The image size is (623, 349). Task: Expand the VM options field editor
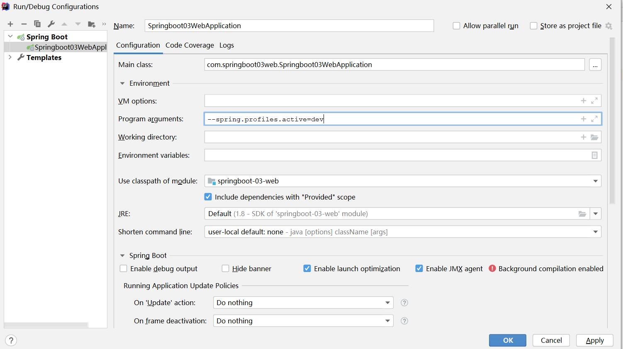click(594, 101)
